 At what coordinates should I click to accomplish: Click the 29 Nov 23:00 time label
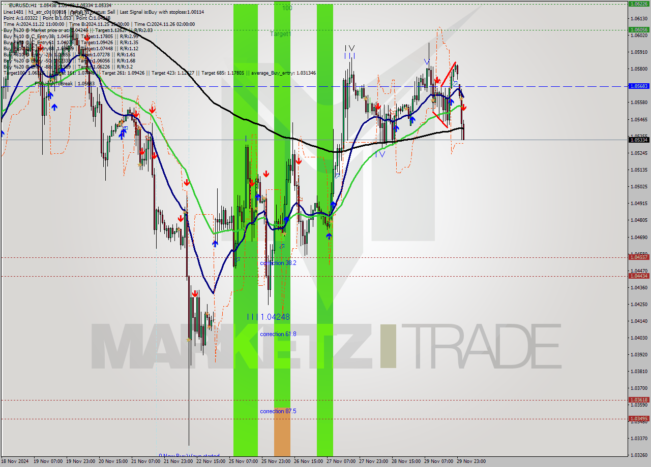tap(471, 461)
